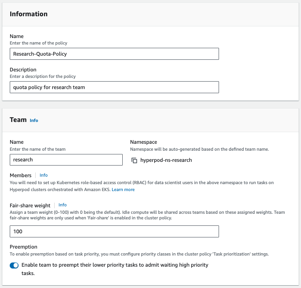Click the Fair-share weight label
Screen dimensions: 301x288
click(x=30, y=205)
